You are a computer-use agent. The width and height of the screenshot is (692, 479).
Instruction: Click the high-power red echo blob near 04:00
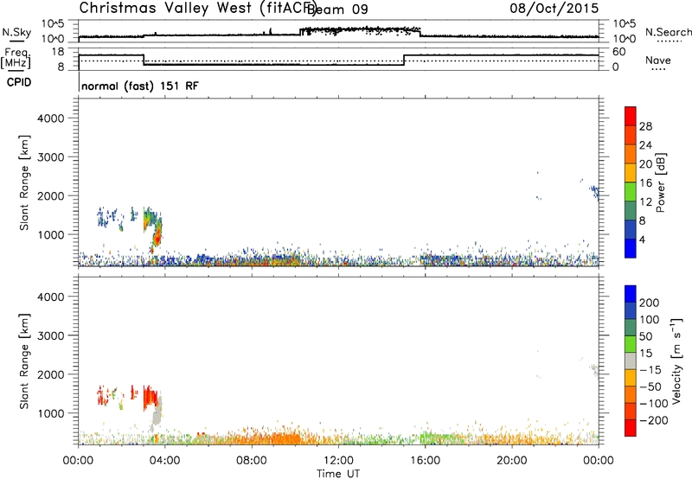click(157, 238)
